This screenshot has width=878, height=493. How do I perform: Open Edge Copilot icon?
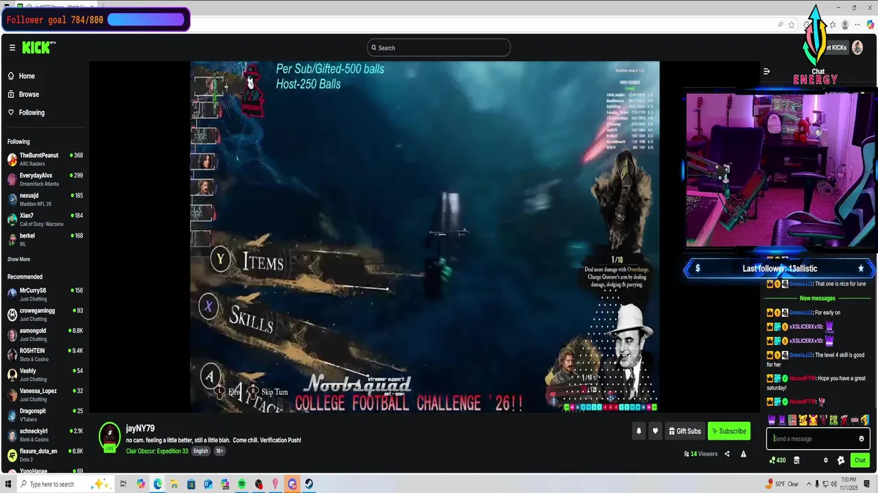870,25
